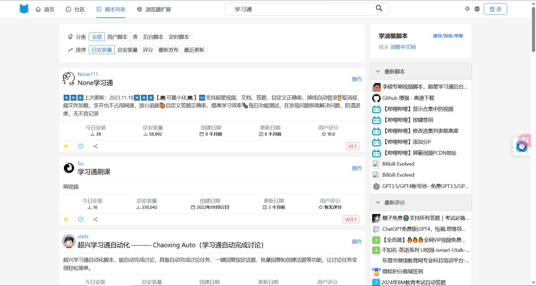
Task: Open author visits profile link
Action: tap(83, 237)
